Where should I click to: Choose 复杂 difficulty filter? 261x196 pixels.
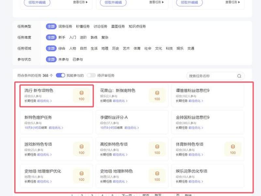click(105, 37)
